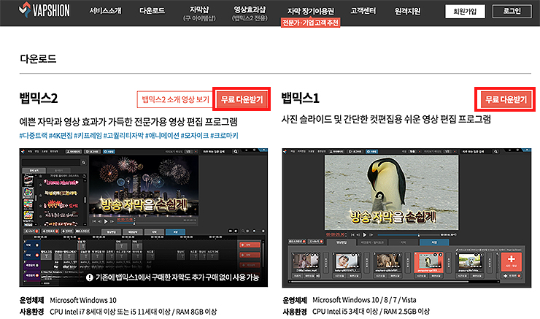540x319 pixels.
Task: Click 무료 다운받기 for 뱁믹스2
Action: (242, 99)
